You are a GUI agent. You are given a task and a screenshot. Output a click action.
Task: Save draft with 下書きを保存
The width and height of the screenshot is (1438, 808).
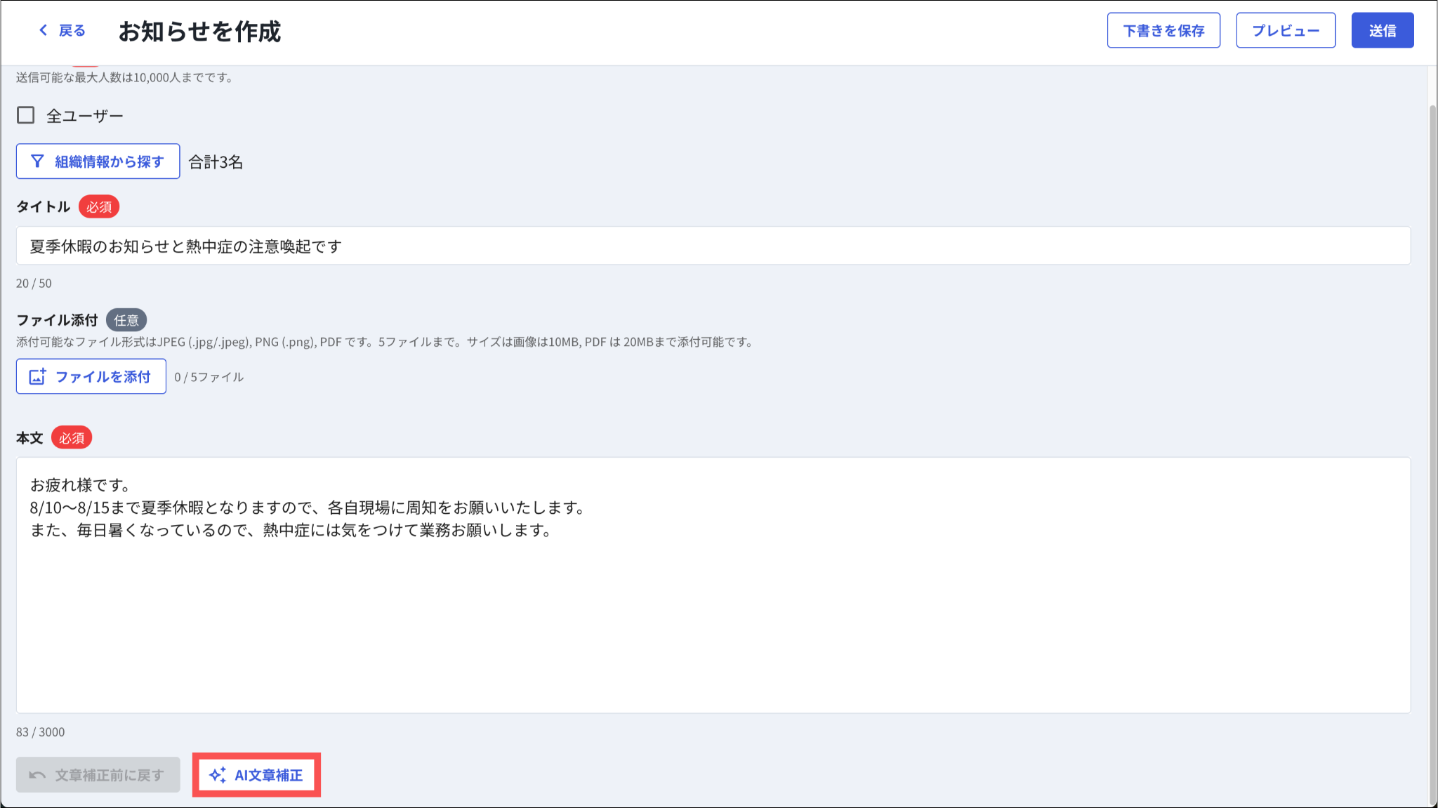(x=1163, y=31)
